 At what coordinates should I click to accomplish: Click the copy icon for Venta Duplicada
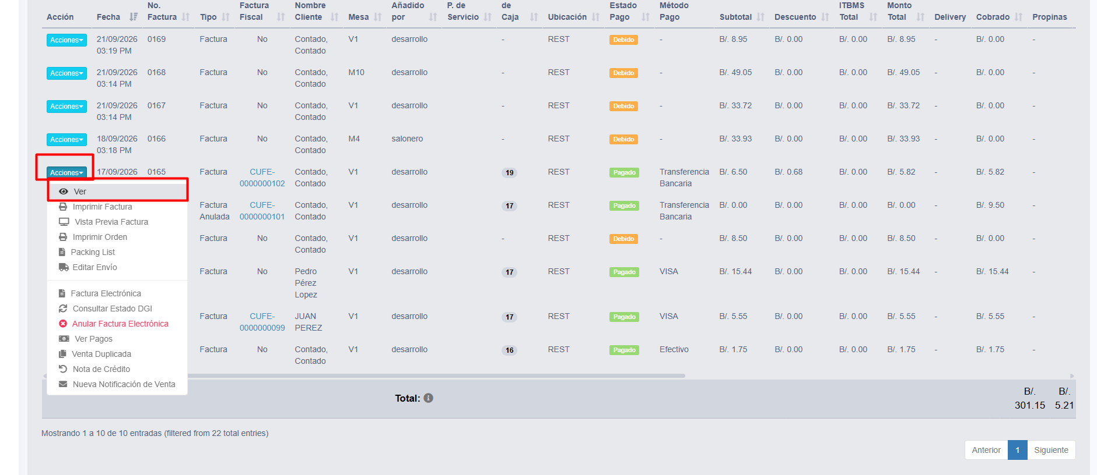[x=62, y=354]
